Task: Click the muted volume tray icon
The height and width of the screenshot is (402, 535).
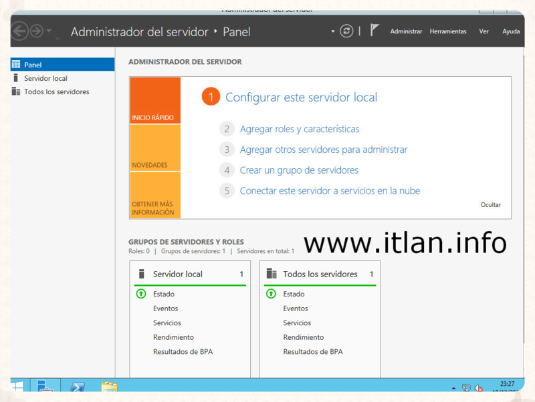Action: click(x=479, y=388)
